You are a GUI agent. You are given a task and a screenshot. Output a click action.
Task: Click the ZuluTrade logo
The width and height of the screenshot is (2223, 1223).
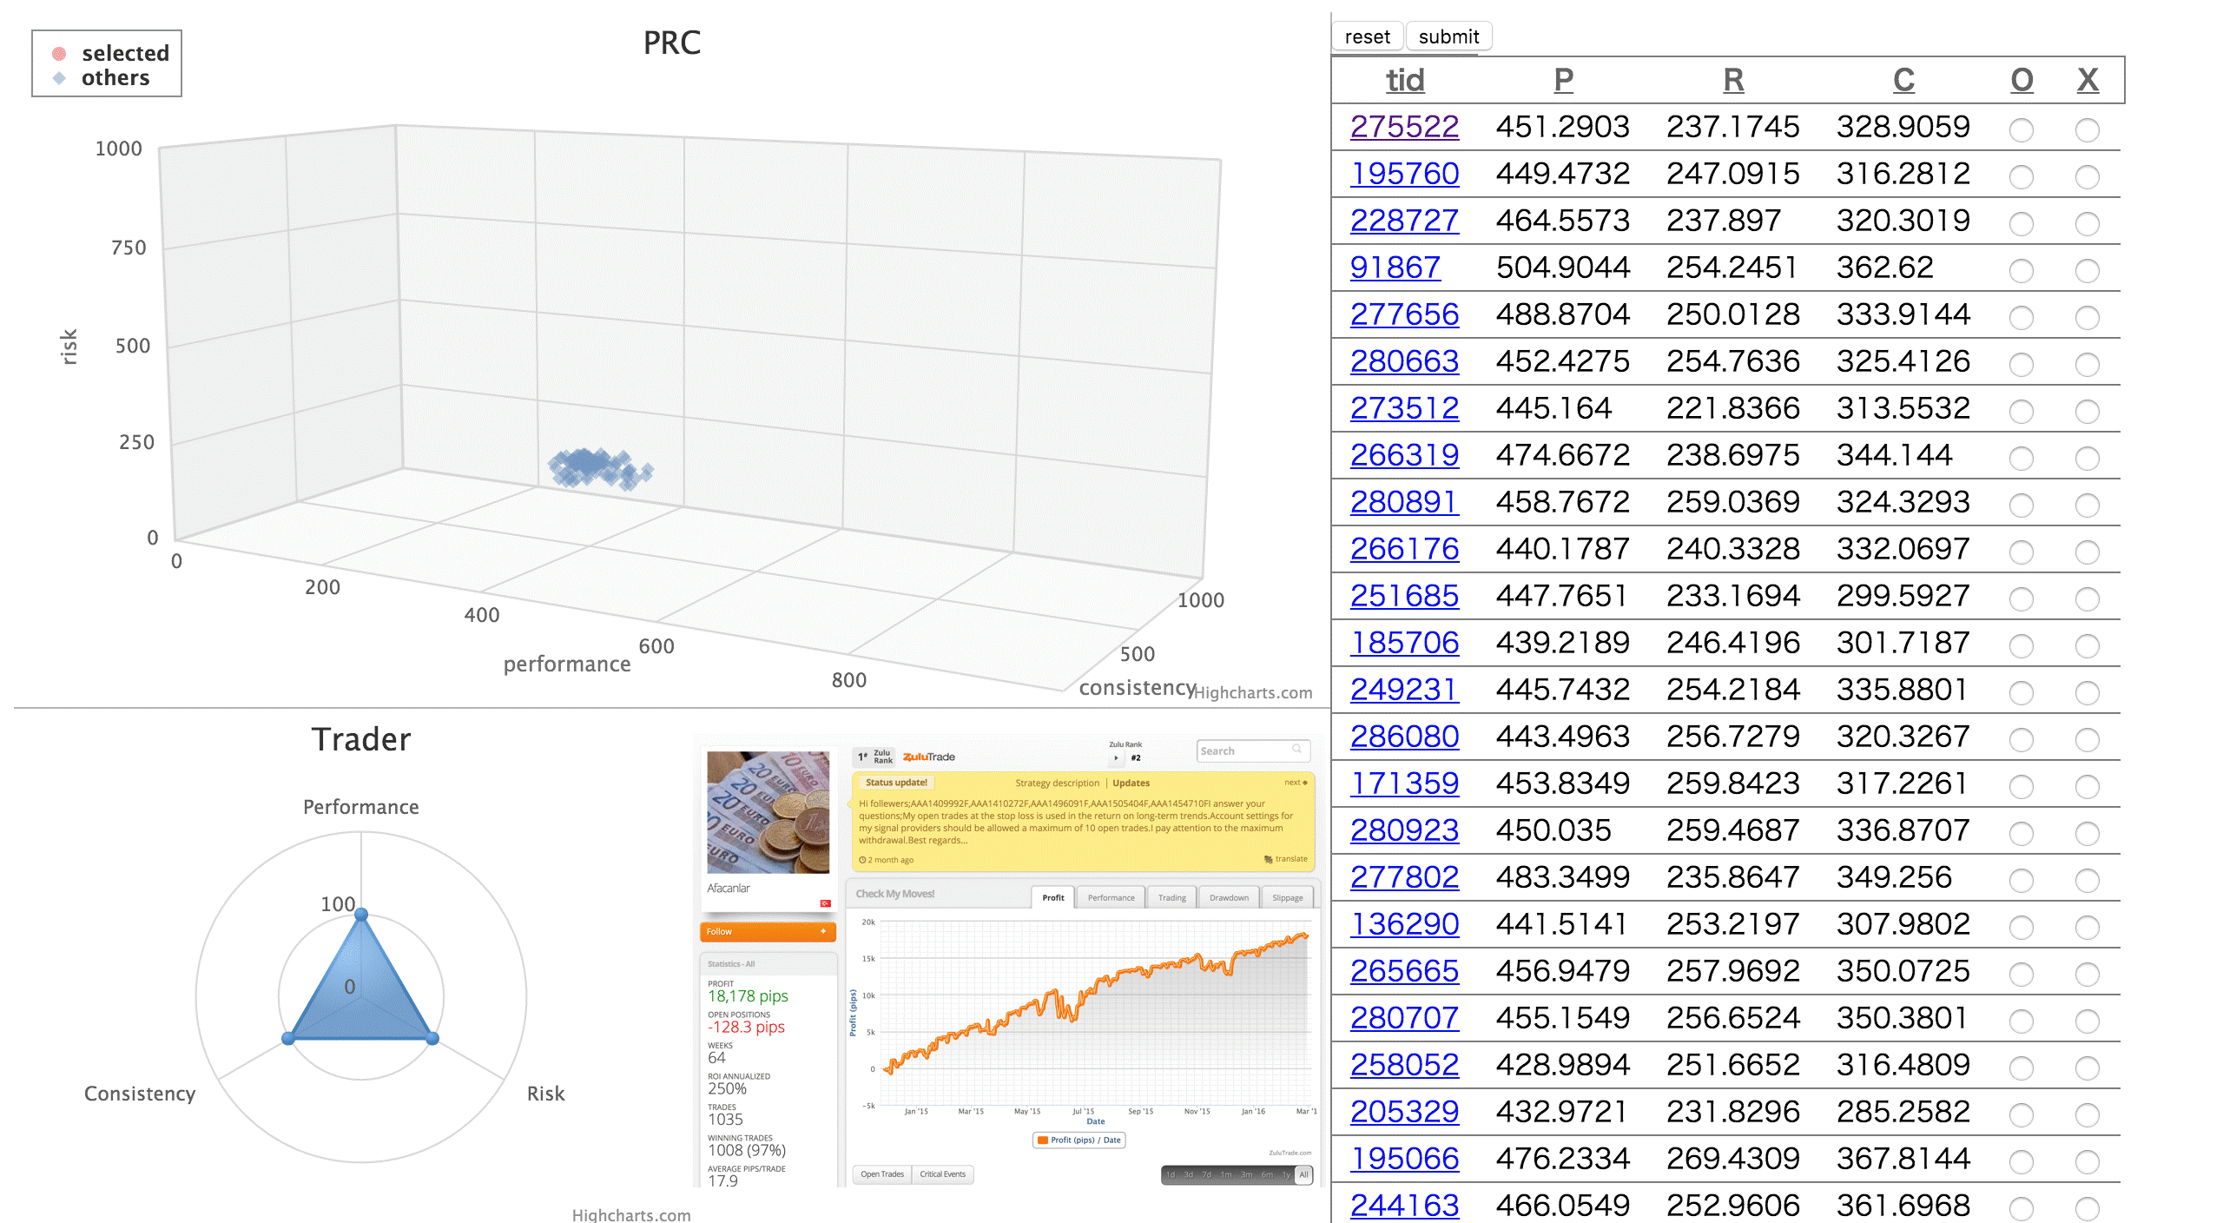tap(928, 757)
